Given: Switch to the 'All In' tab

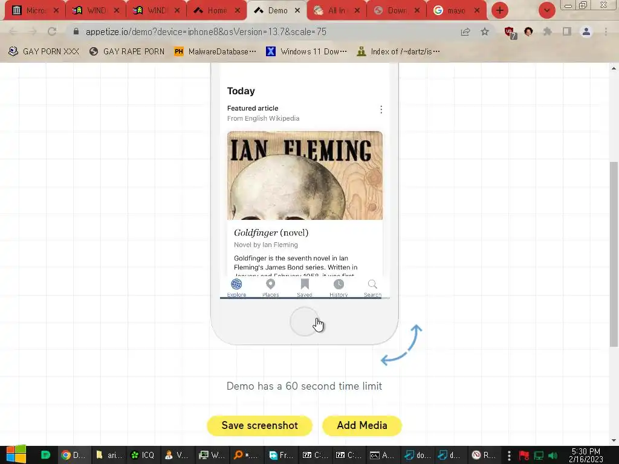Looking at the screenshot, I should click(x=337, y=11).
